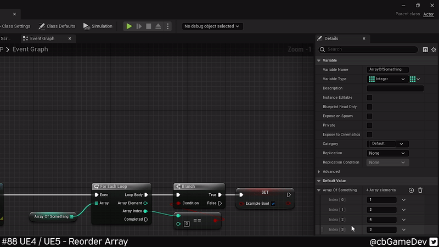The image size is (439, 247).
Task: Expand the Advanced section
Action: [319, 172]
